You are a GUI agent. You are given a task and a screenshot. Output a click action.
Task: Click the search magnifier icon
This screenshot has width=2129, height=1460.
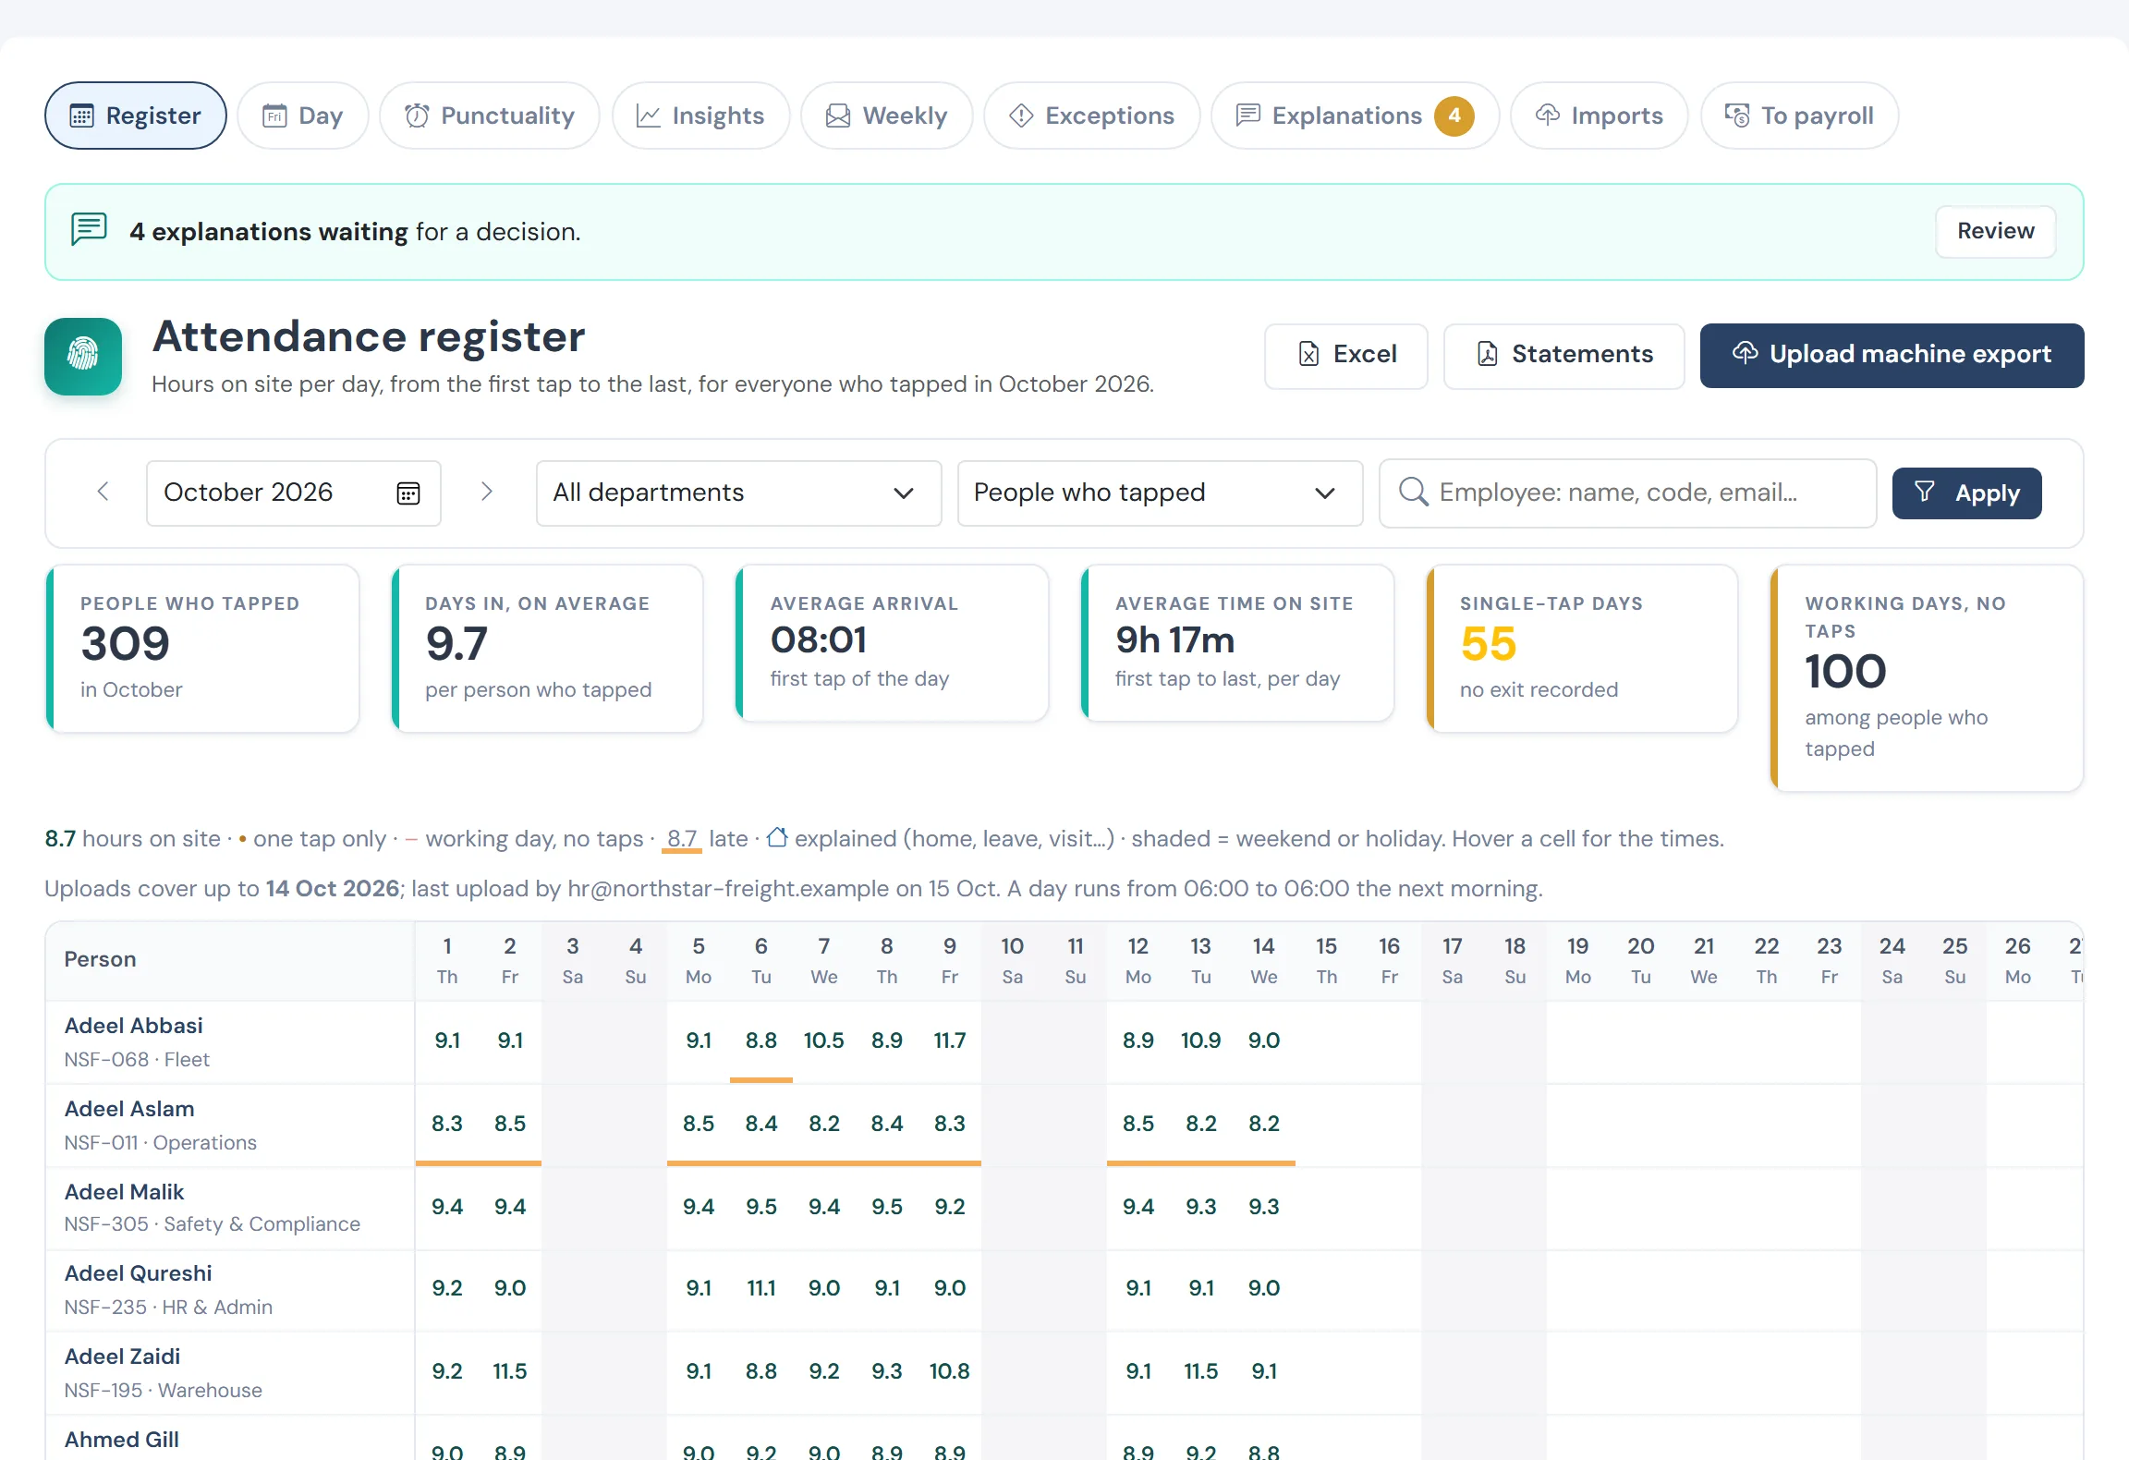1413,492
